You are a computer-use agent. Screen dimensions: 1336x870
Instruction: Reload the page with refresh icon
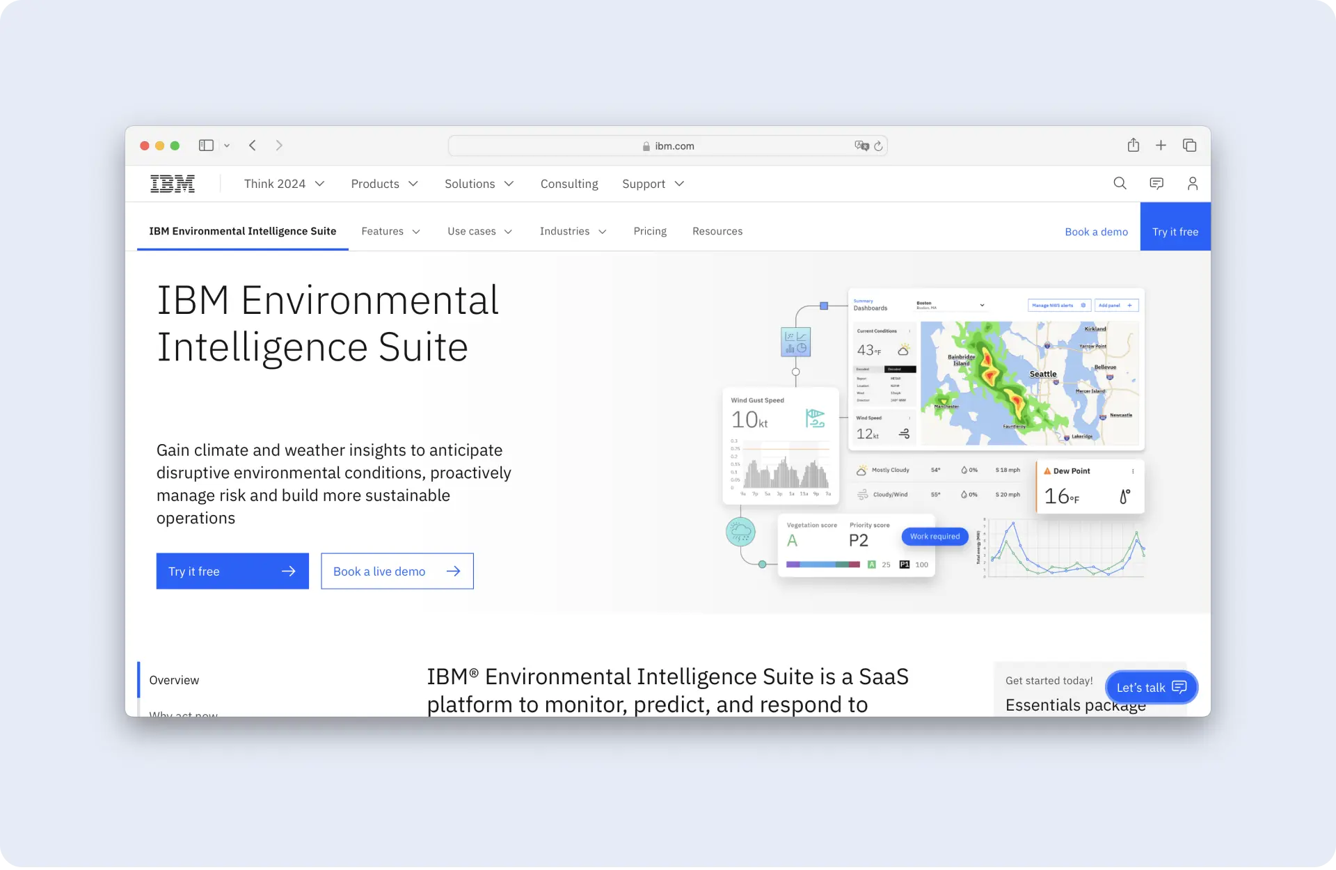tap(879, 146)
